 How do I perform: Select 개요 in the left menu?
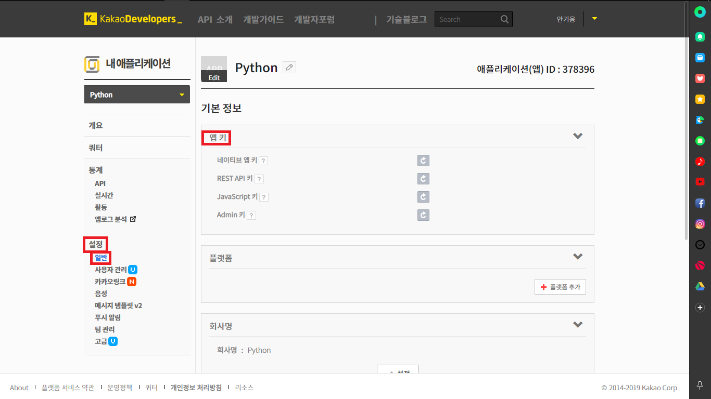96,125
